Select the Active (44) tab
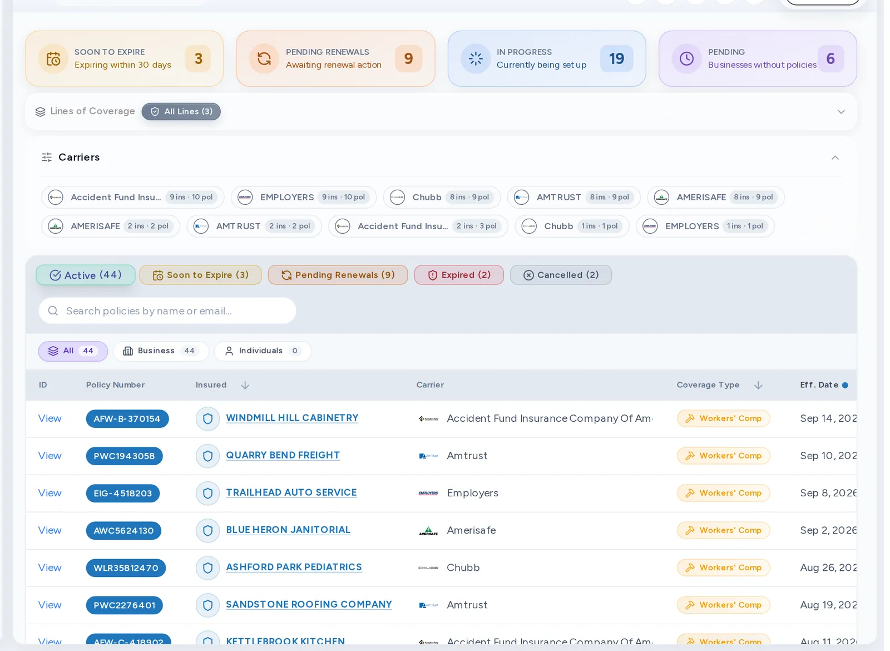Screen dimensions: 890x651 click(x=86, y=275)
